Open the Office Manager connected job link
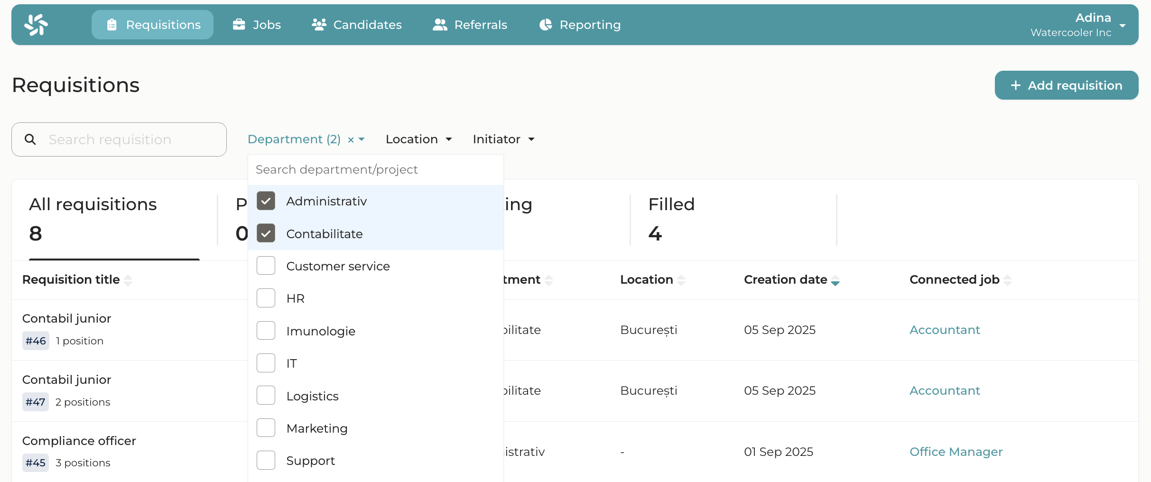The width and height of the screenshot is (1151, 482). tap(956, 452)
